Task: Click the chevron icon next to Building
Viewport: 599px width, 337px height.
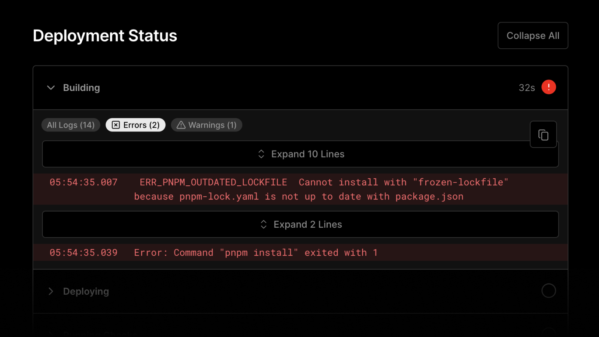Action: (51, 88)
